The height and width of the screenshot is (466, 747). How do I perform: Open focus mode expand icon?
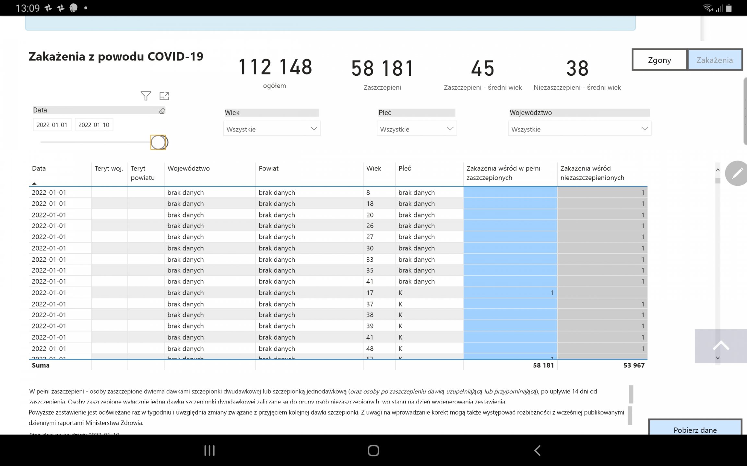164,96
